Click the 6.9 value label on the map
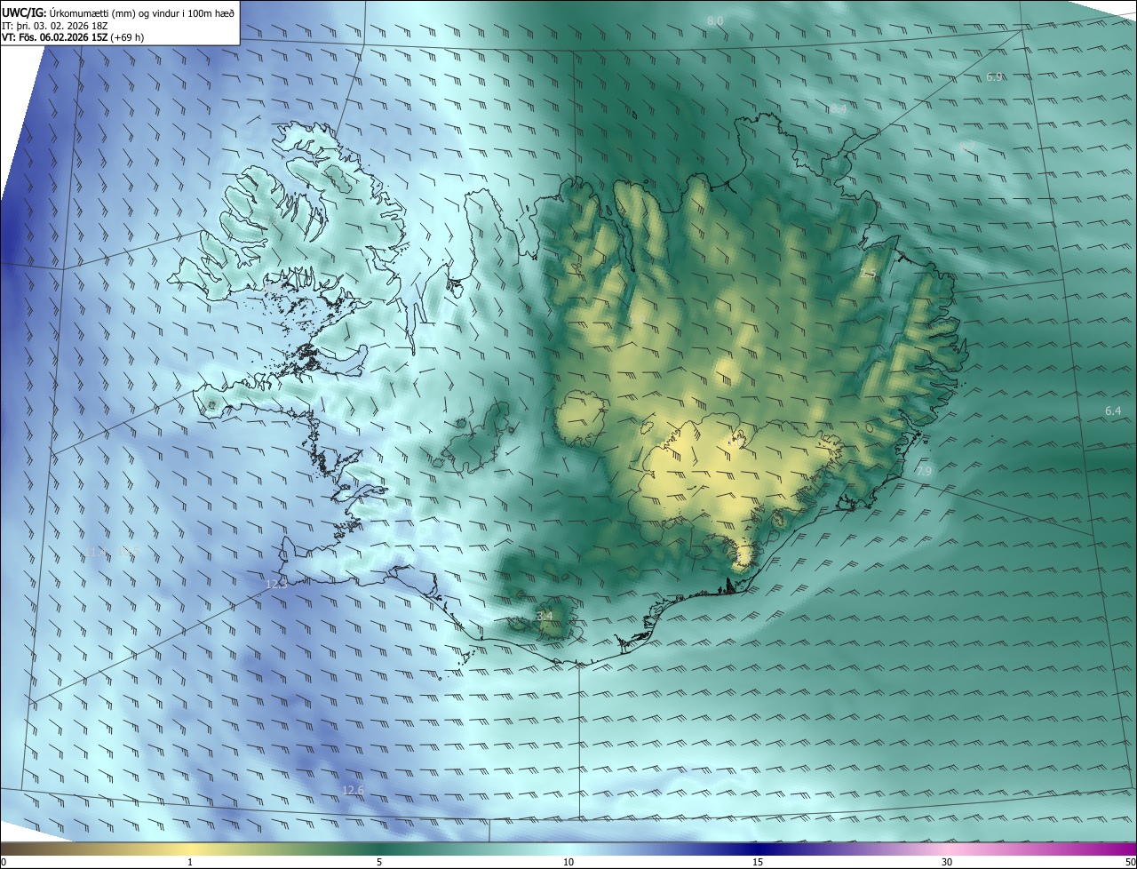The width and height of the screenshot is (1137, 869). tap(994, 77)
